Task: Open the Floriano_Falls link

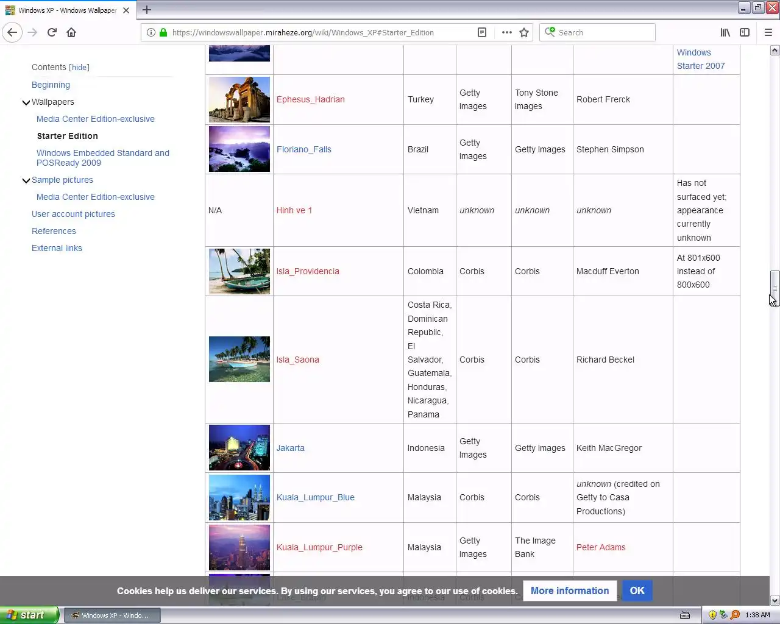Action: tap(304, 149)
